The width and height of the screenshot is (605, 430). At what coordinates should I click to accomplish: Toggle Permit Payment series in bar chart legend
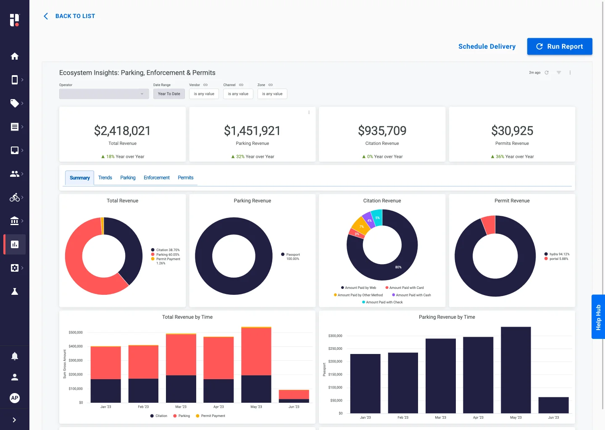click(210, 416)
